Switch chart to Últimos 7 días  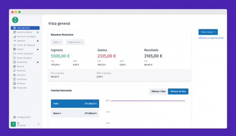click(x=158, y=91)
